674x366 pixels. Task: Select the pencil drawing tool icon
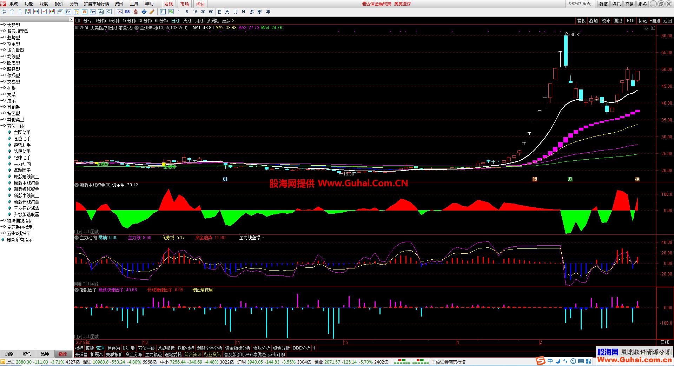pyautogui.click(x=152, y=12)
